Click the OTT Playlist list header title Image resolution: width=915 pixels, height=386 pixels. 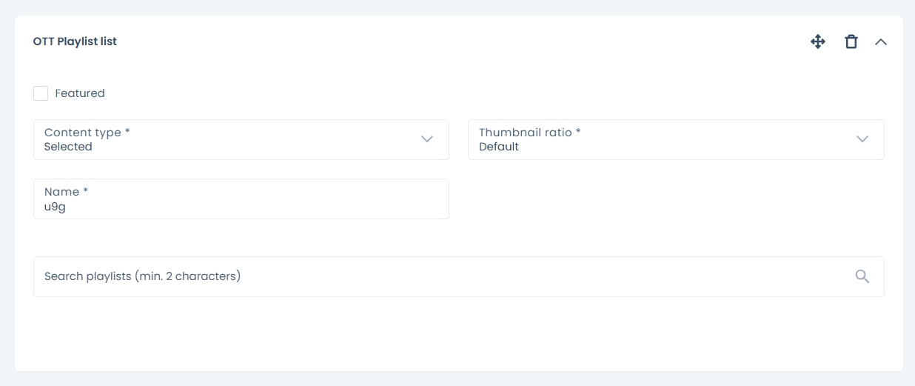75,41
